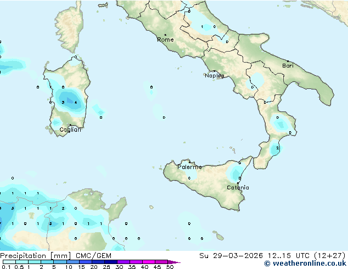Click the legend value label '0.1'

coord(6,267)
